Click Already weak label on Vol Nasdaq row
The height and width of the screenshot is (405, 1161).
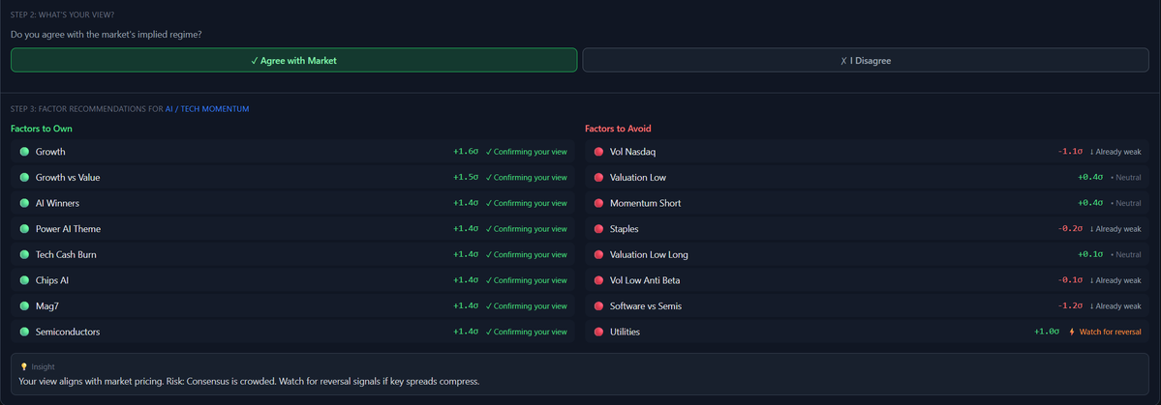(1115, 152)
